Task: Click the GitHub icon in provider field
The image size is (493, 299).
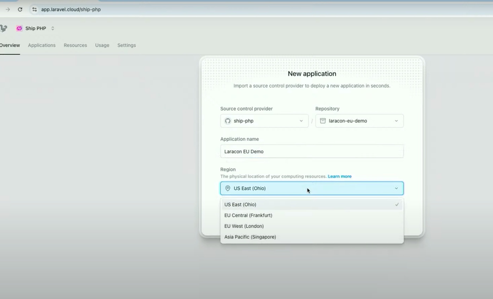Action: [228, 121]
